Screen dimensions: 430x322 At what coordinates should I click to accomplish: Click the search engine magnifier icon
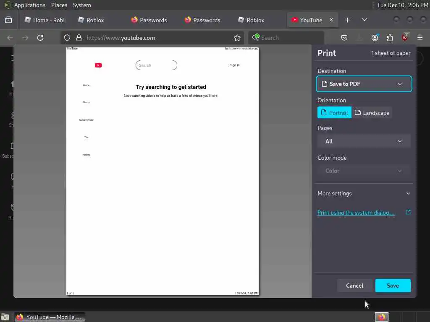point(256,37)
